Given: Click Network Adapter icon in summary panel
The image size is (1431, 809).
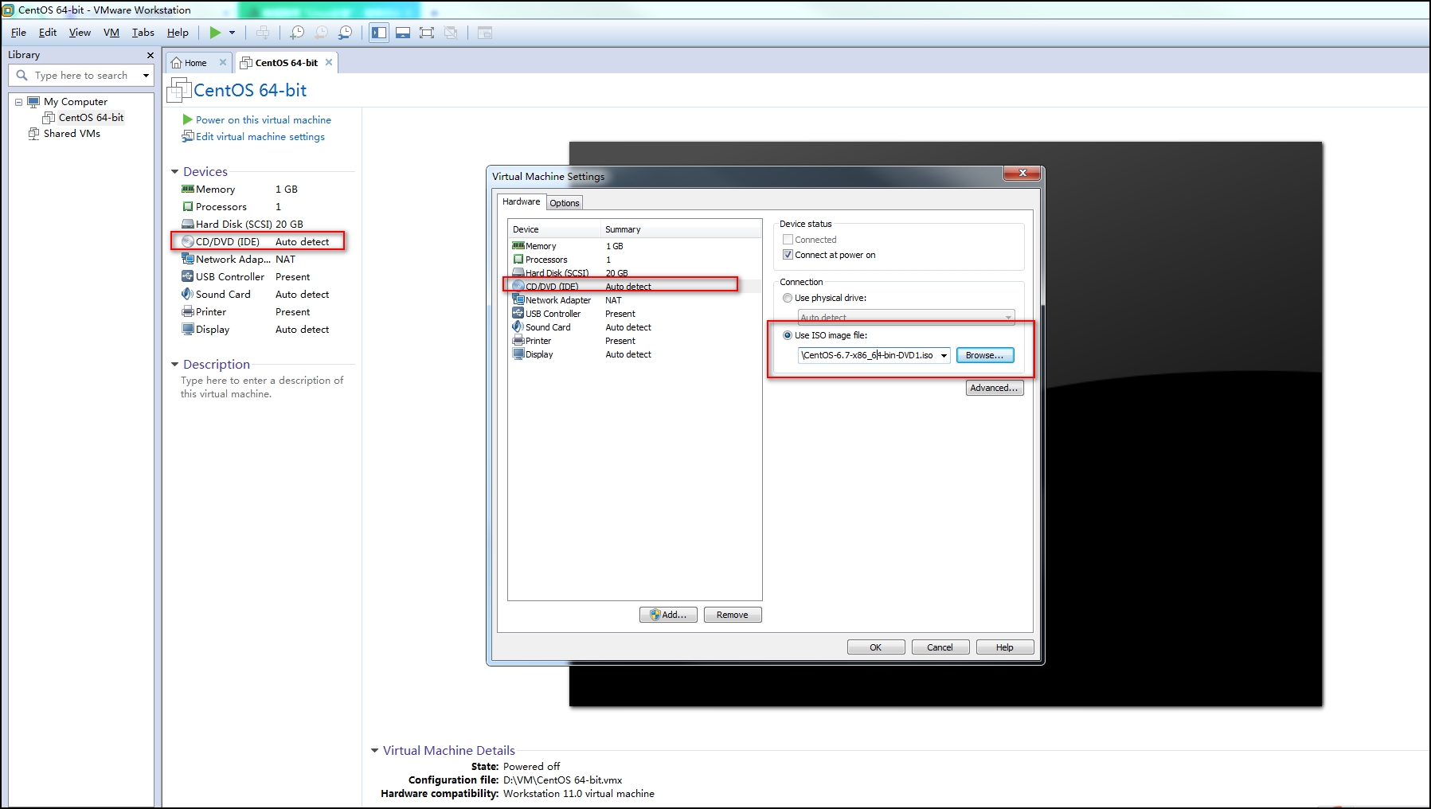Looking at the screenshot, I should coord(188,260).
